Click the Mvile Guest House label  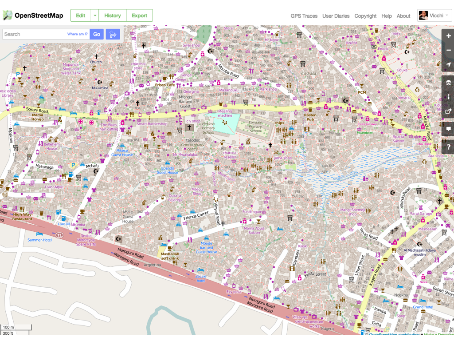tap(128, 217)
